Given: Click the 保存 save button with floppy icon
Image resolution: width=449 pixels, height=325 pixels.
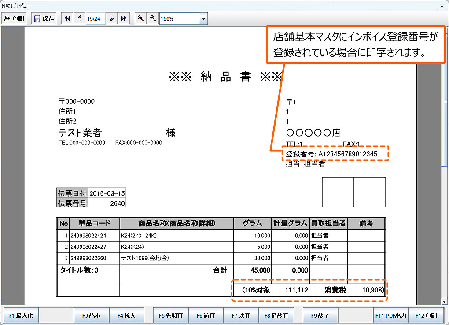Looking at the screenshot, I should tap(44, 18).
